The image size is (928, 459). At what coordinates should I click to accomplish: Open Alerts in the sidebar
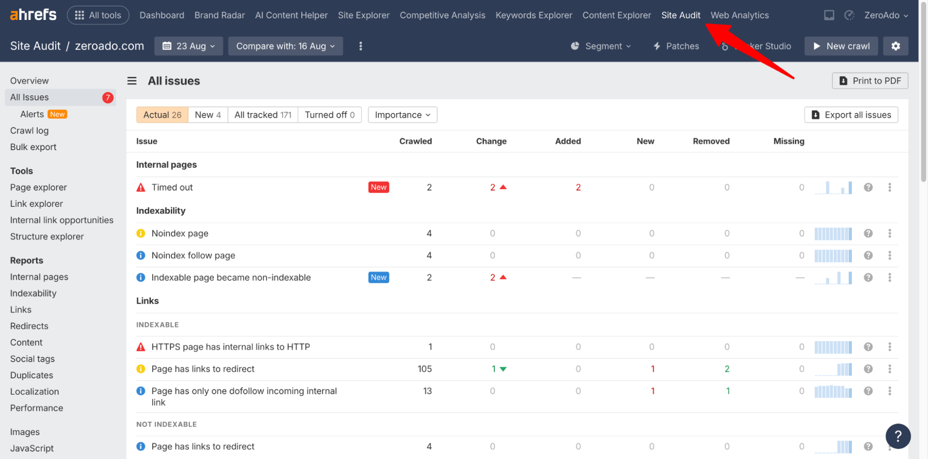click(32, 114)
